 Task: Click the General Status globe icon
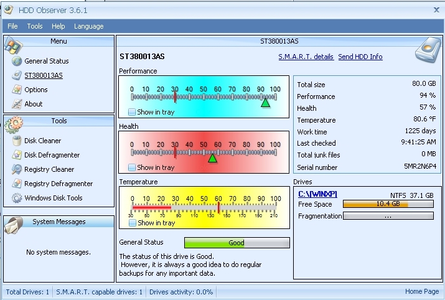click(17, 61)
